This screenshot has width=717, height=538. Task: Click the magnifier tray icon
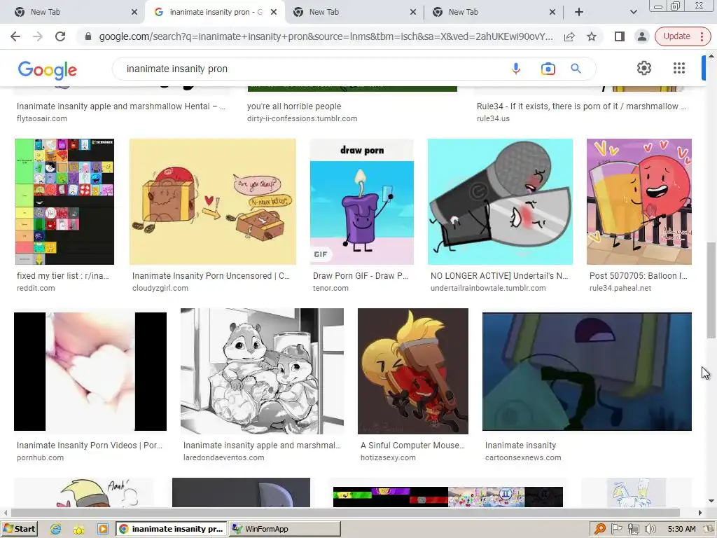pos(600,529)
